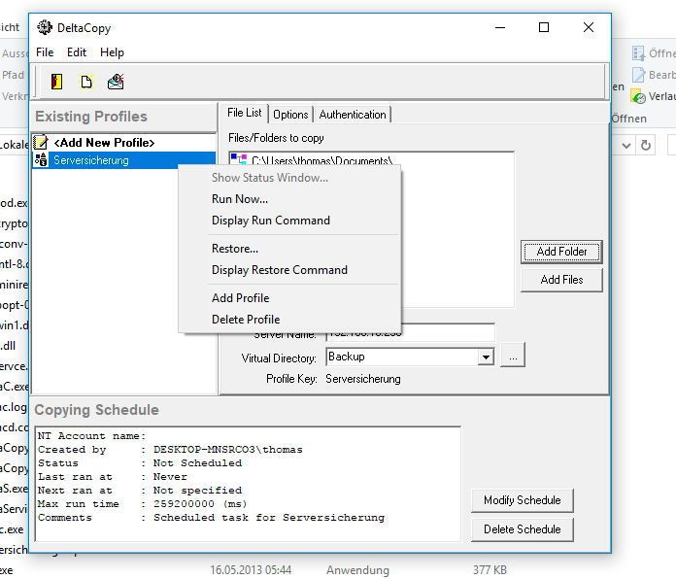Switch to the Authentication tab
The height and width of the screenshot is (579, 676).
353,115
